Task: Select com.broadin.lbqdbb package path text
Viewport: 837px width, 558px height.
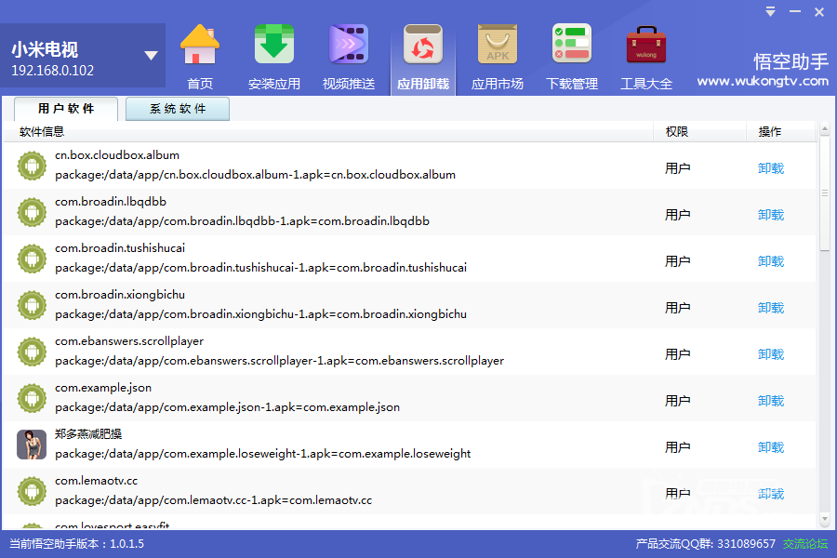Action: [242, 221]
